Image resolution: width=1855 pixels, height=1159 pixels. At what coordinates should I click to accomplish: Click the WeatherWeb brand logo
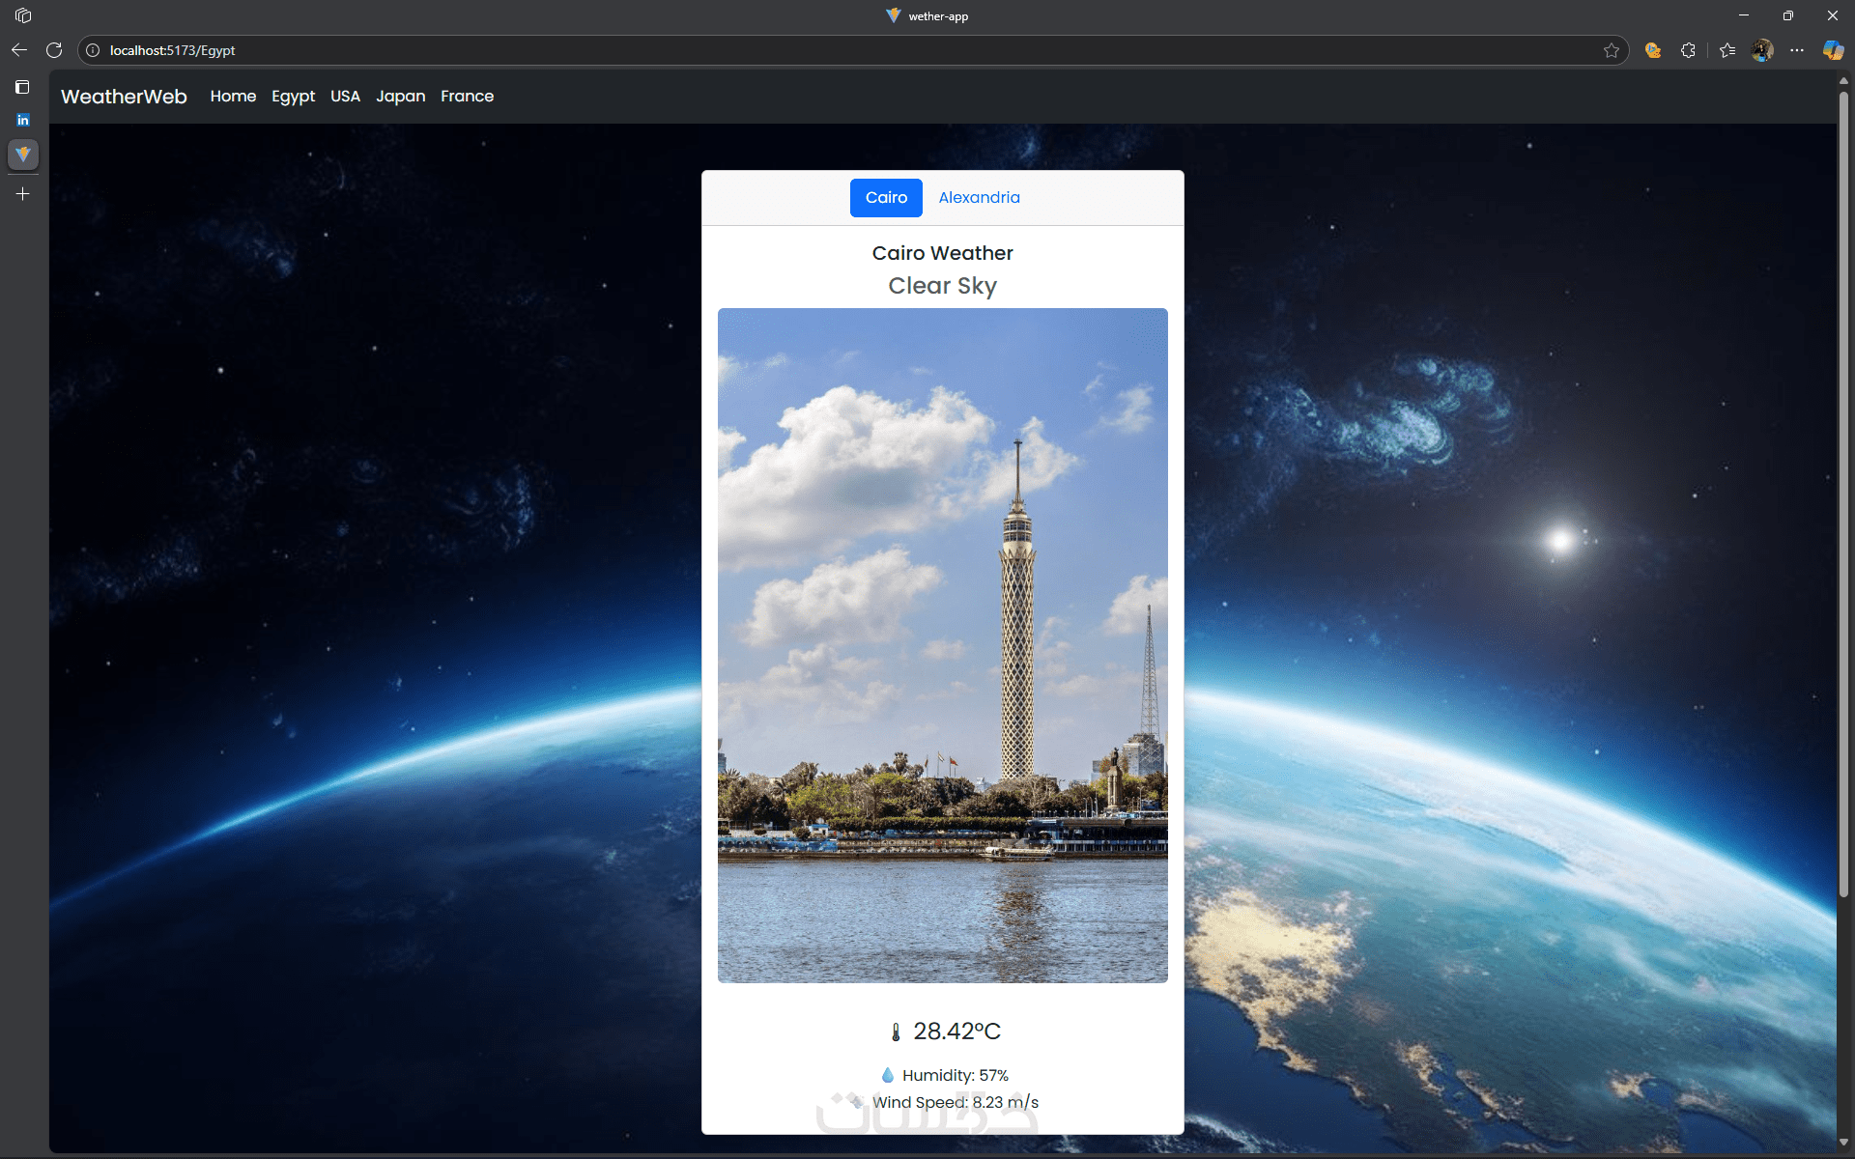124,97
